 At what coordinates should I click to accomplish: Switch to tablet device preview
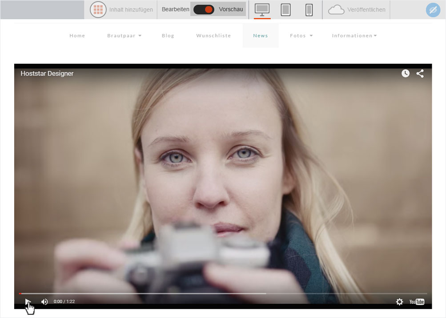[x=285, y=10]
